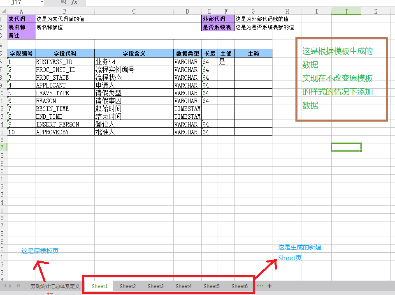Select the 请假类型 cell
The image size is (395, 295).
tap(134, 93)
